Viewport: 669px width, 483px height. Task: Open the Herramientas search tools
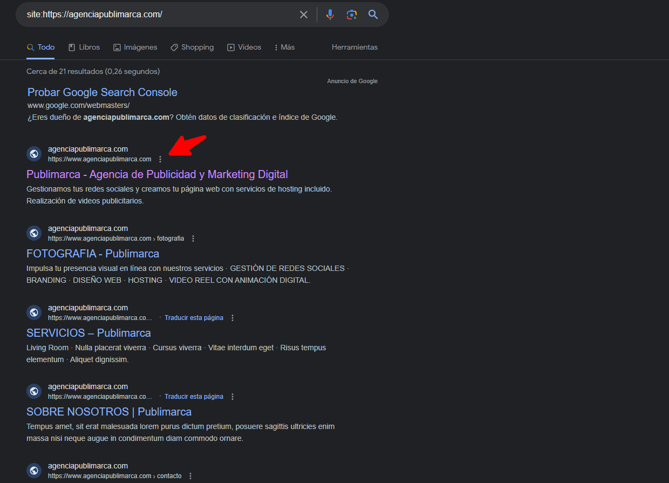354,47
